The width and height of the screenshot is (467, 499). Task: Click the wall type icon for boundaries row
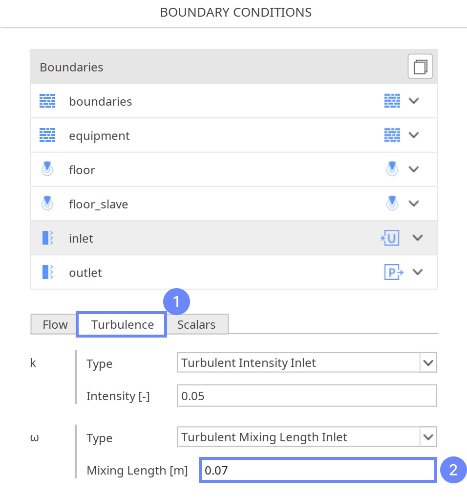click(392, 101)
